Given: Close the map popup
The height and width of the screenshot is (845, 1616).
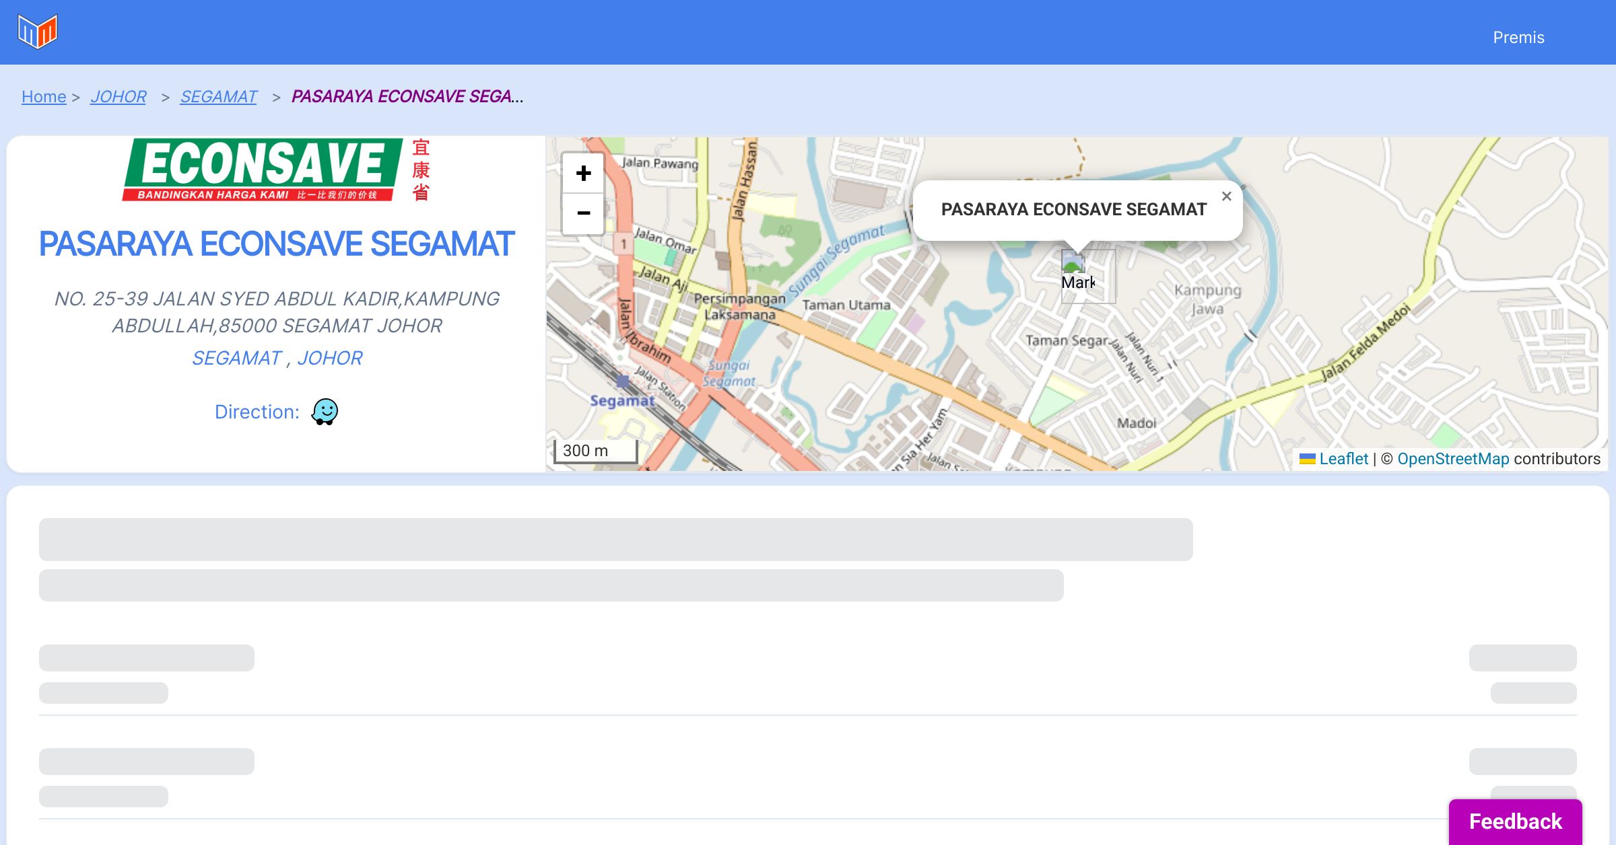Looking at the screenshot, I should click(x=1226, y=196).
